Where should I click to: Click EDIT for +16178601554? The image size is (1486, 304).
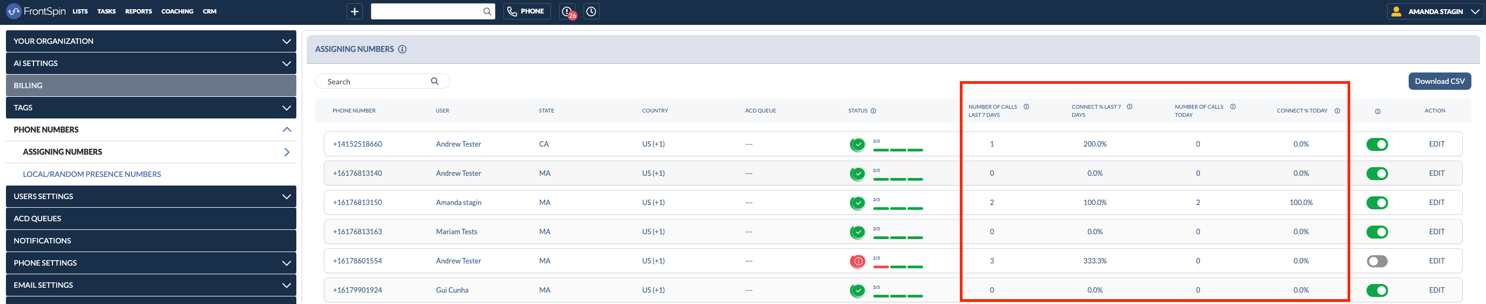click(1436, 261)
